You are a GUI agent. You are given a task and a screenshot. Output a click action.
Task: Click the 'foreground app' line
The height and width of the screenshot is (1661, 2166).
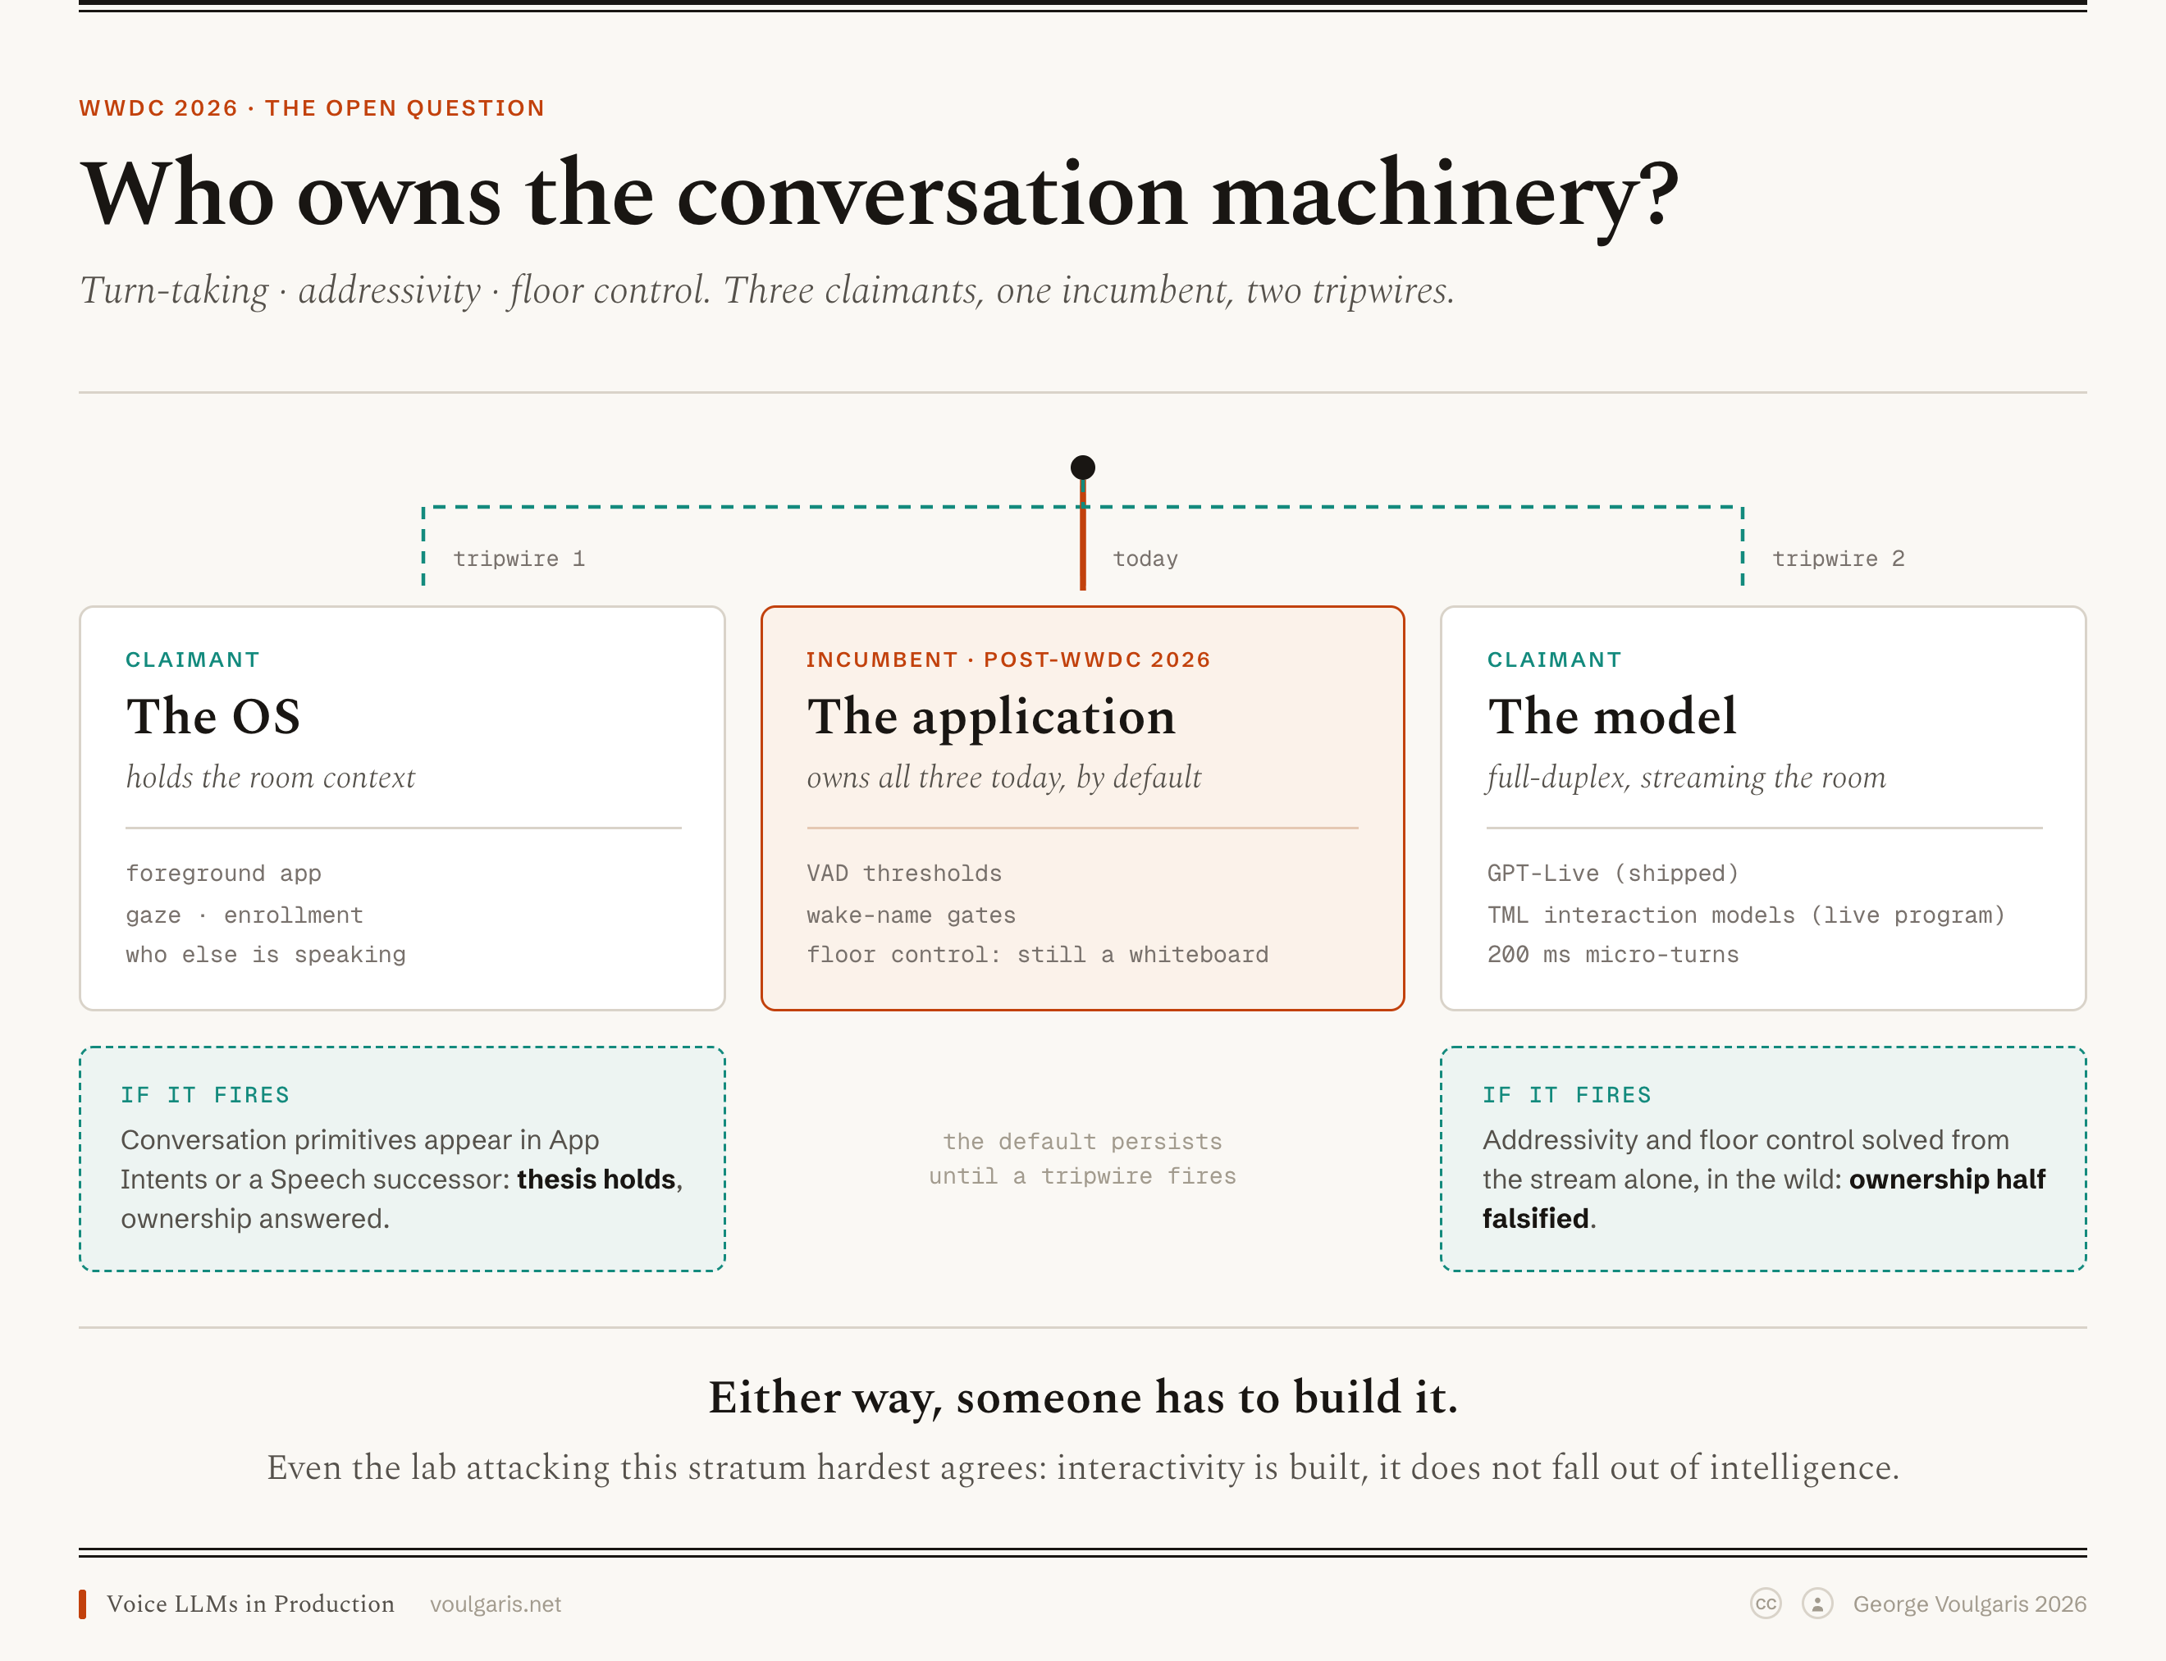click(x=223, y=873)
